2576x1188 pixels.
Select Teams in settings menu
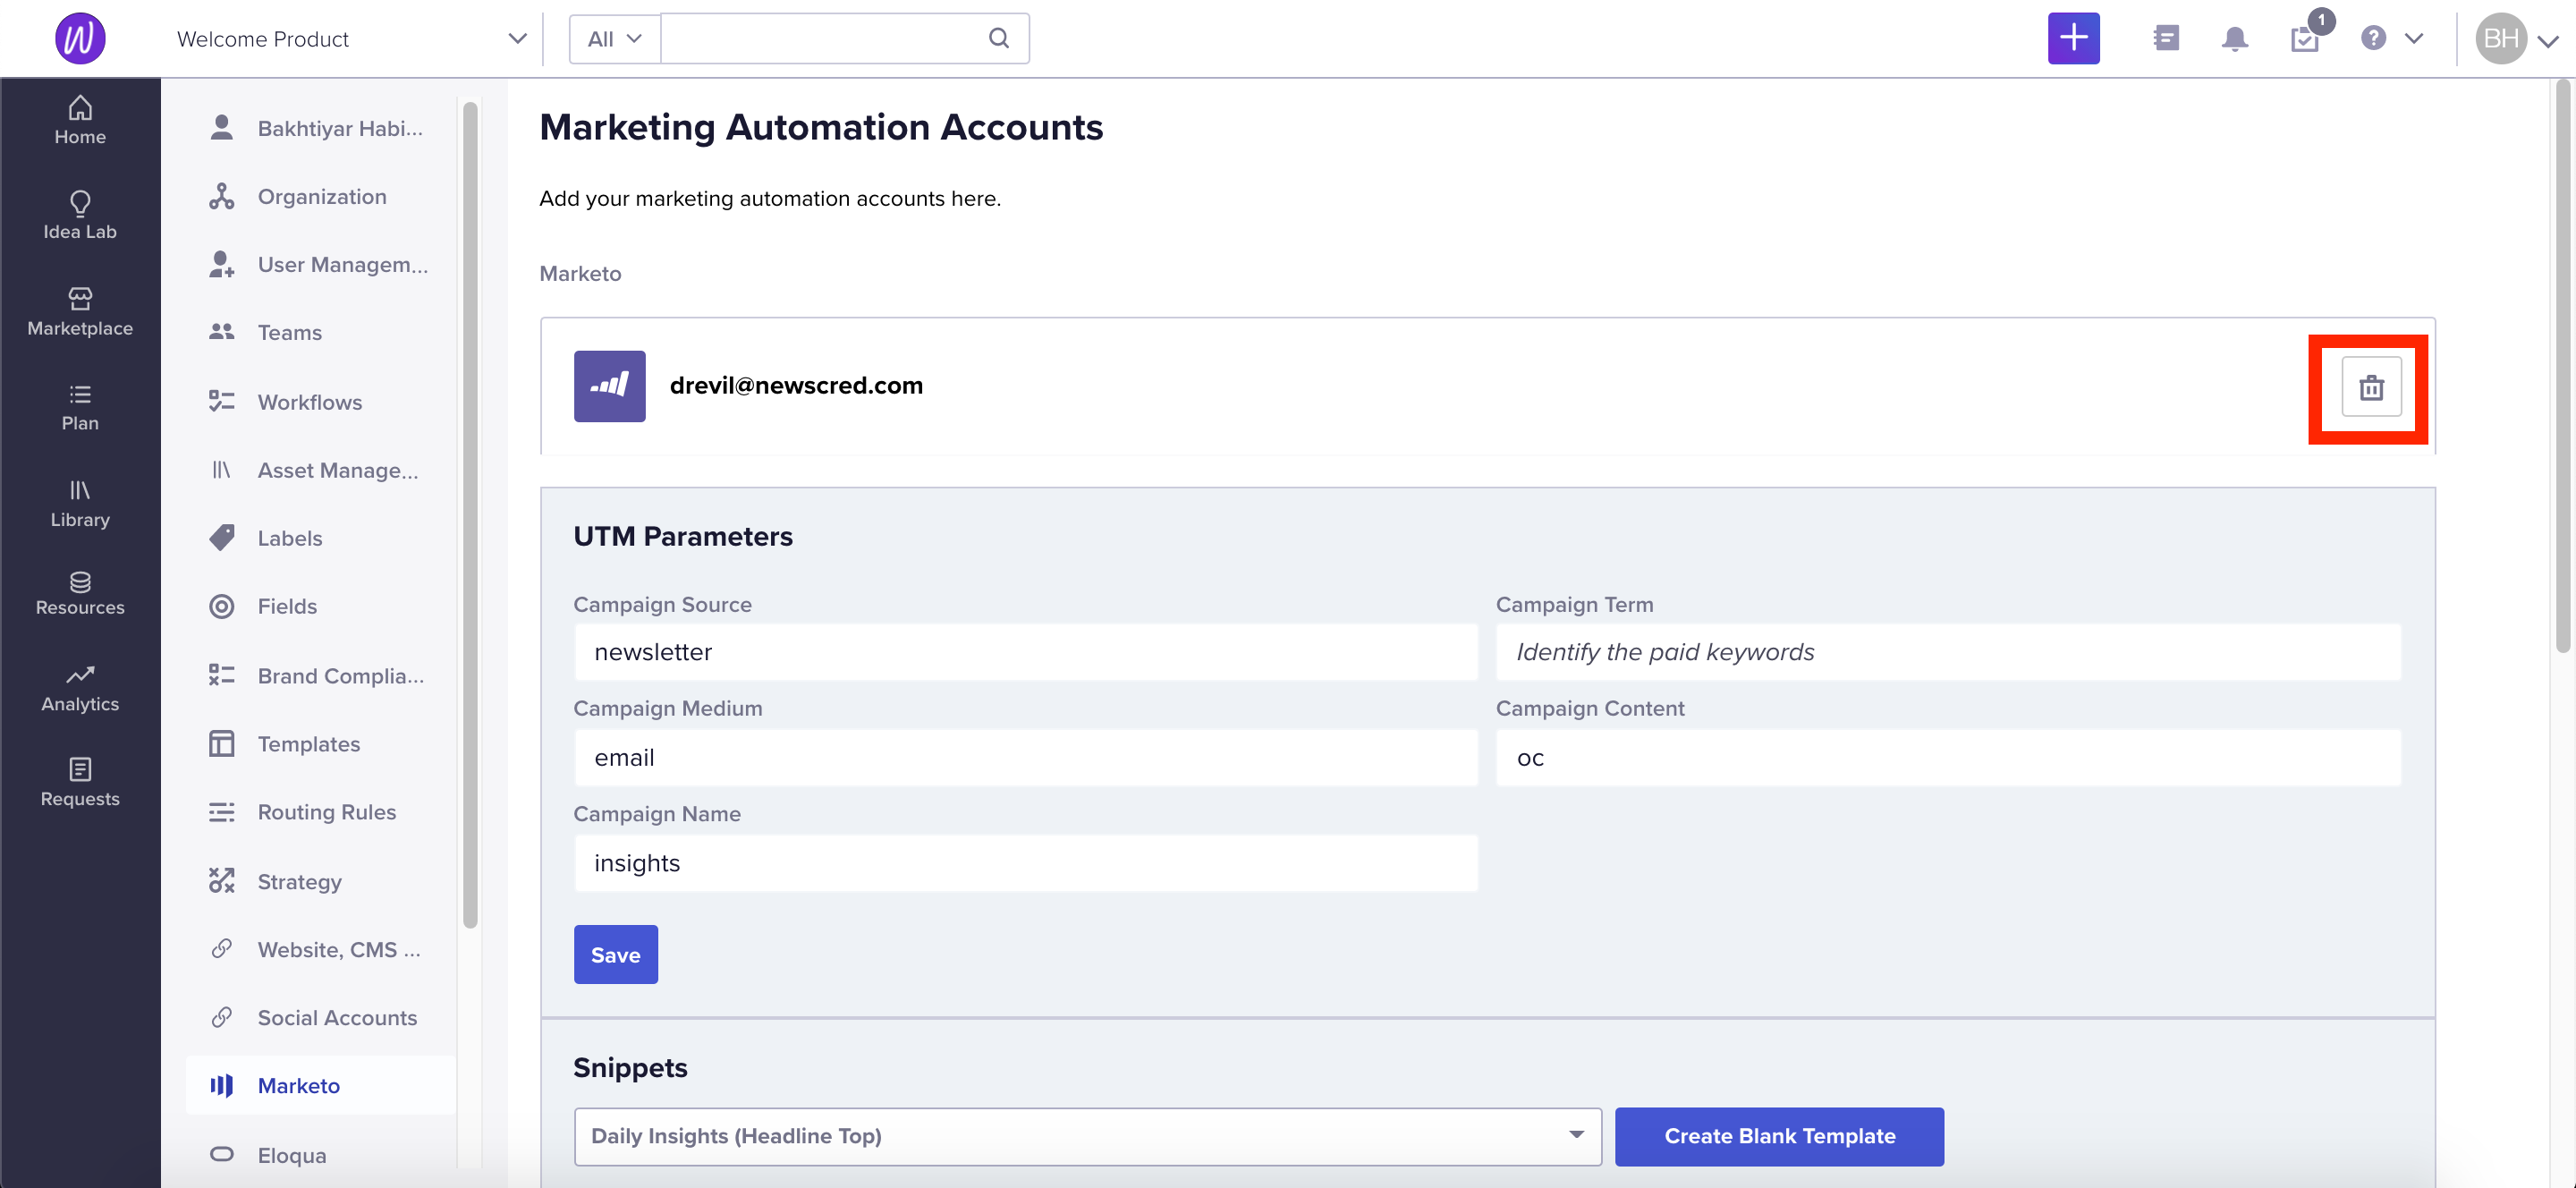pyautogui.click(x=320, y=332)
